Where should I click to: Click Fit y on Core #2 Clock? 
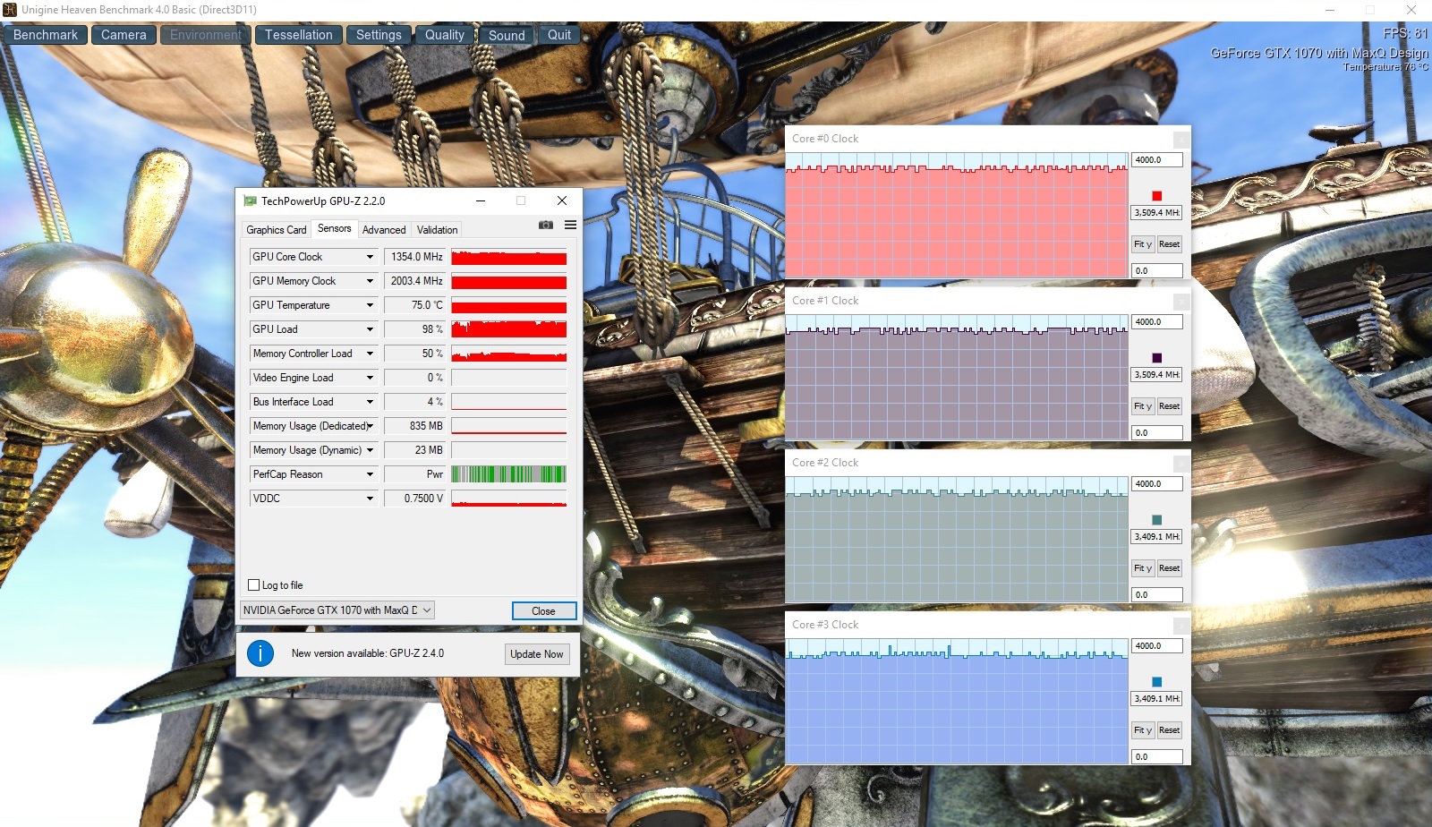tap(1143, 568)
